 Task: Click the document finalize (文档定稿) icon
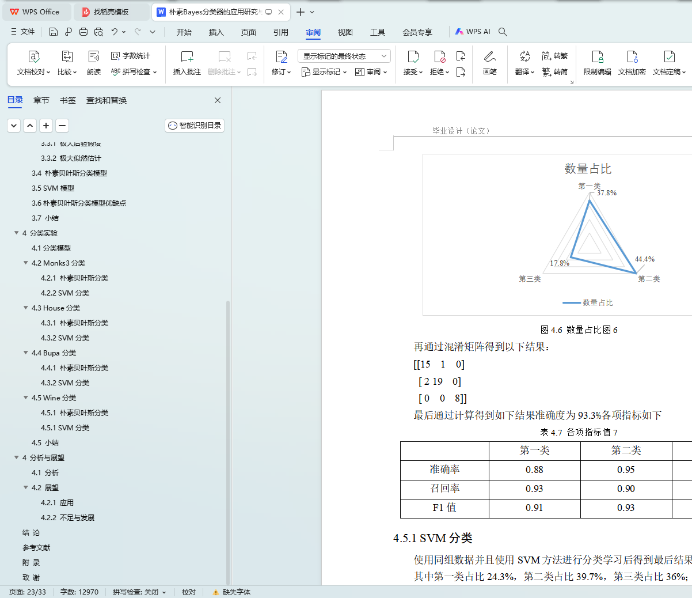[669, 56]
